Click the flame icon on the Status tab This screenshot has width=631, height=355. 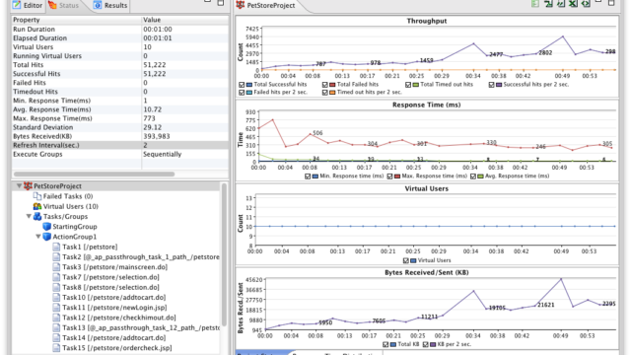point(52,5)
